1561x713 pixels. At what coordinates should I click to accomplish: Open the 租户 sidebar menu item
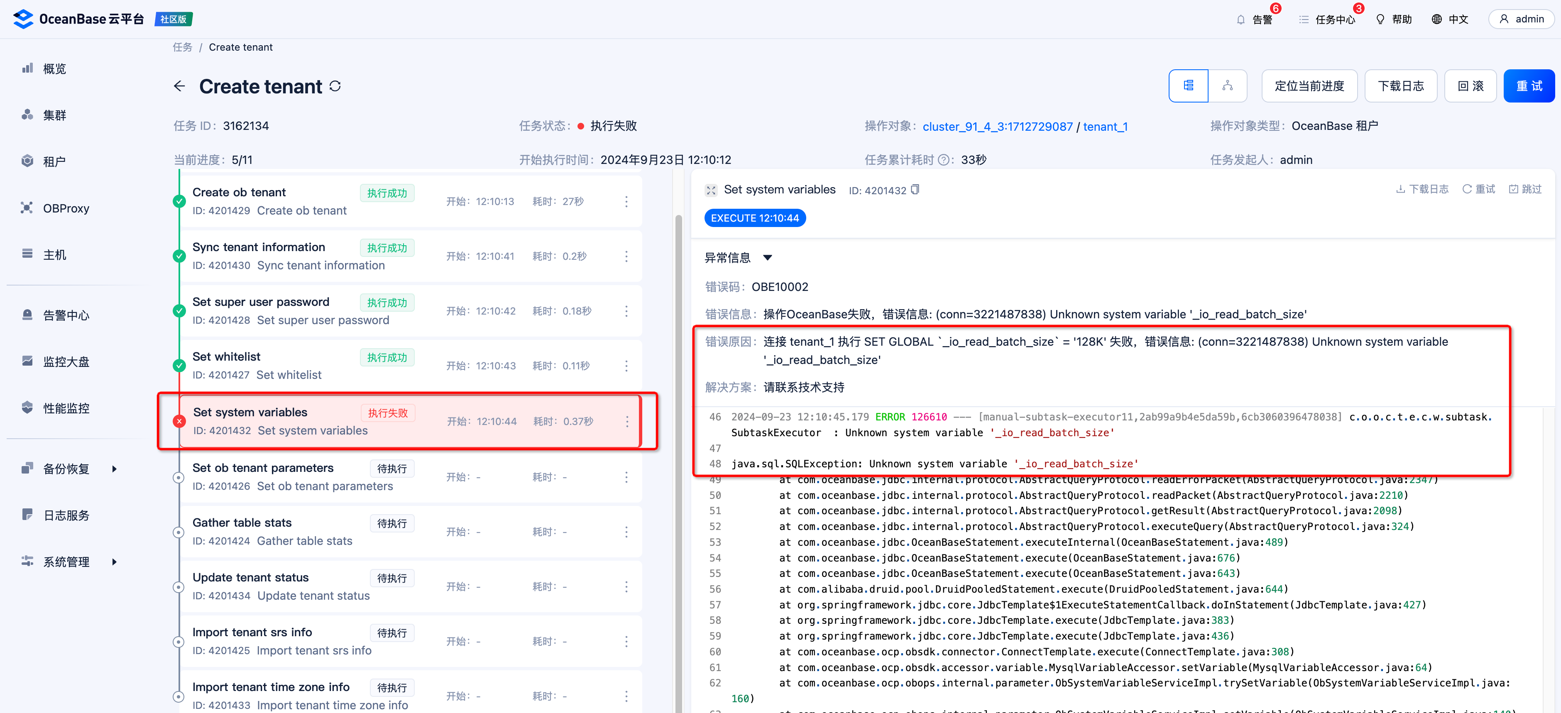click(x=54, y=162)
